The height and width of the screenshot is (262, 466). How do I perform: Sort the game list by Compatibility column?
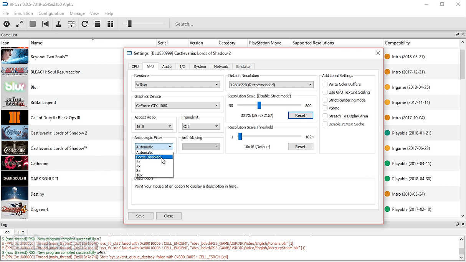pos(421,43)
